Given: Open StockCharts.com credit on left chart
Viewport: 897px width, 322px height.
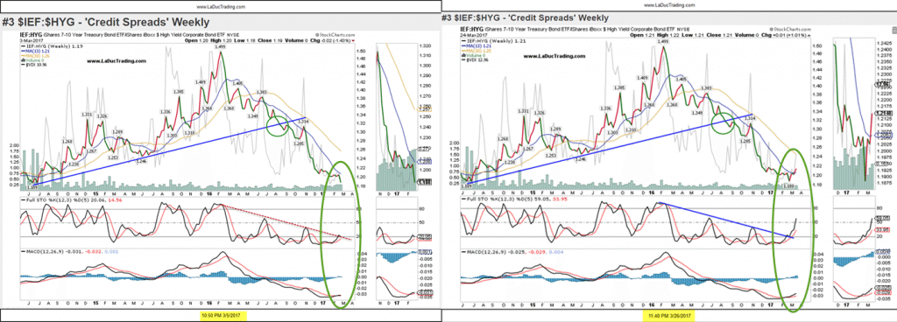Looking at the screenshot, I should click(335, 35).
